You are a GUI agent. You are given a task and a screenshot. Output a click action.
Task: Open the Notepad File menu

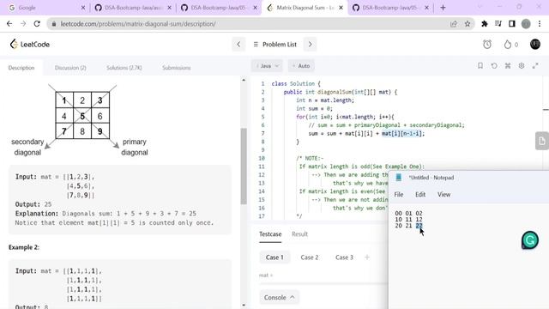399,195
